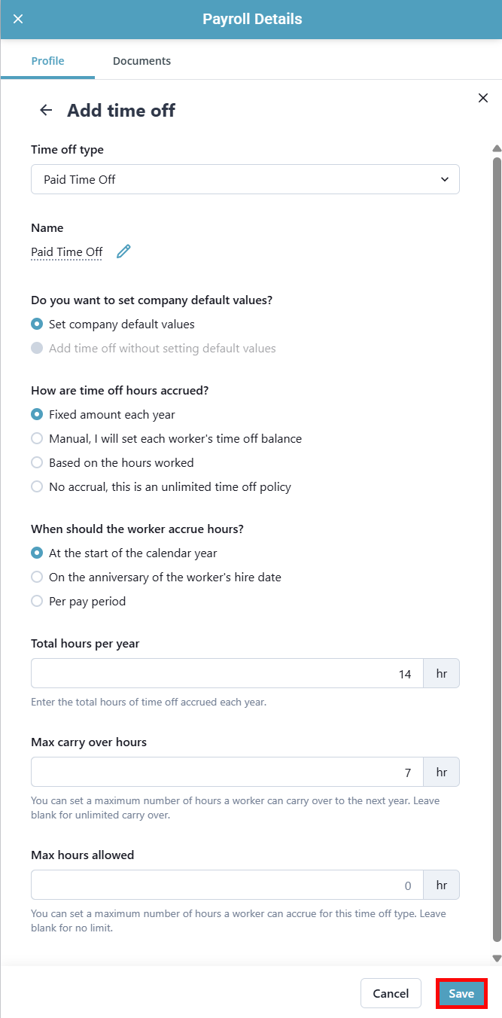The image size is (502, 1018).
Task: Click the vertical scrollbar thumb
Action: [x=497, y=550]
